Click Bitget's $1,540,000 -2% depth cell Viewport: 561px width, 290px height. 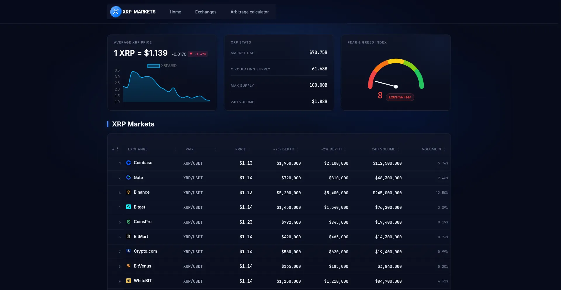[x=336, y=207]
